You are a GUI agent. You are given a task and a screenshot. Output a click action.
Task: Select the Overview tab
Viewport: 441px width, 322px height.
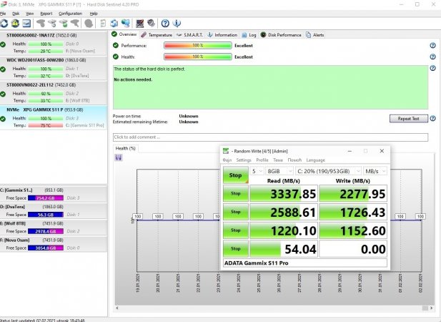tap(124, 34)
